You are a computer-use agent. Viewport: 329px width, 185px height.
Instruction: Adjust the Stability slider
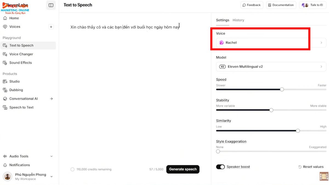271,110
